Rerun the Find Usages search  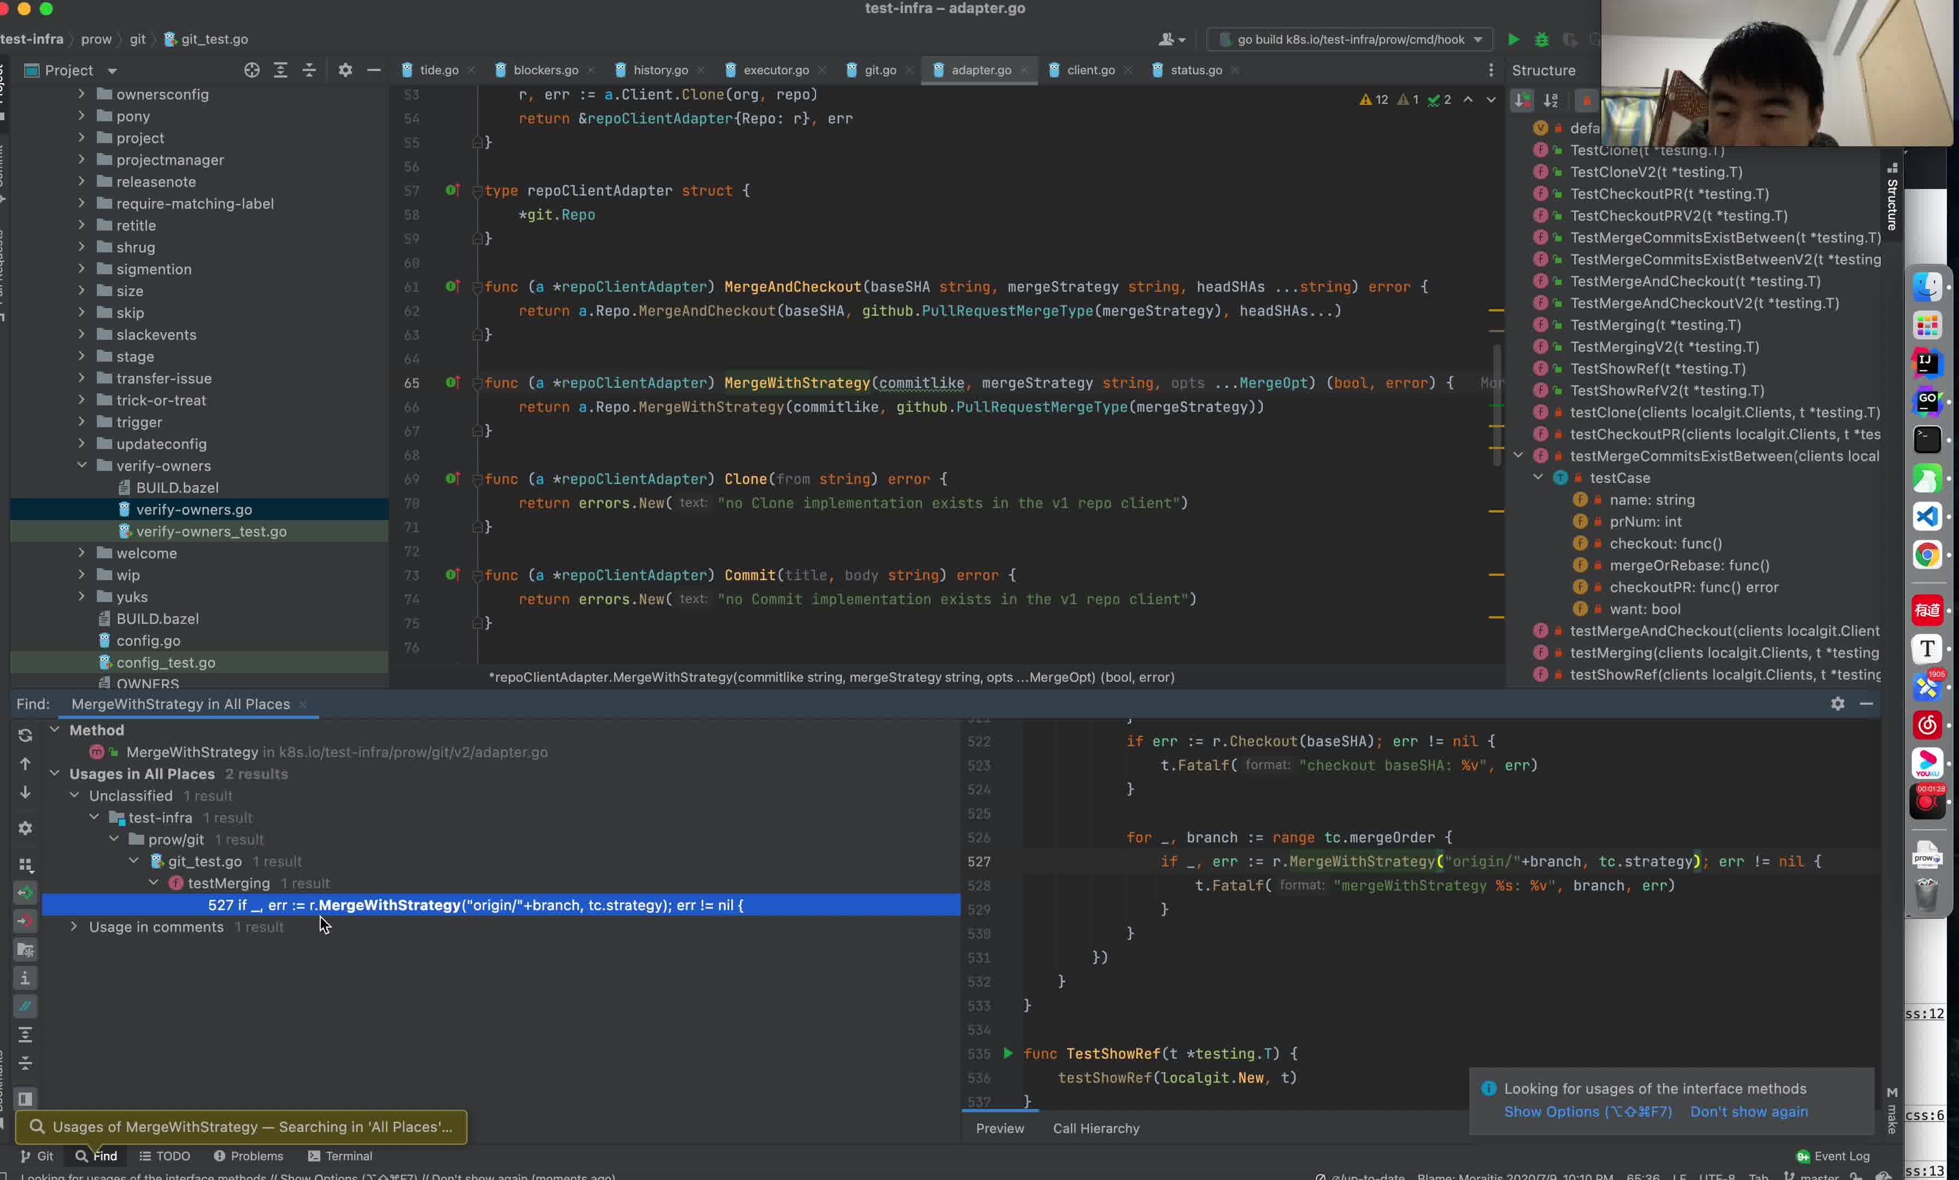tap(26, 735)
